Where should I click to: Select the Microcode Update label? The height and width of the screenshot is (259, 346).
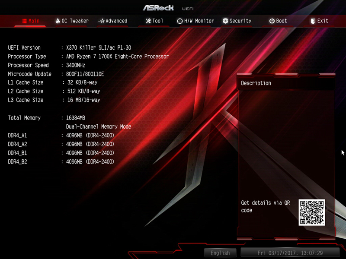point(29,74)
